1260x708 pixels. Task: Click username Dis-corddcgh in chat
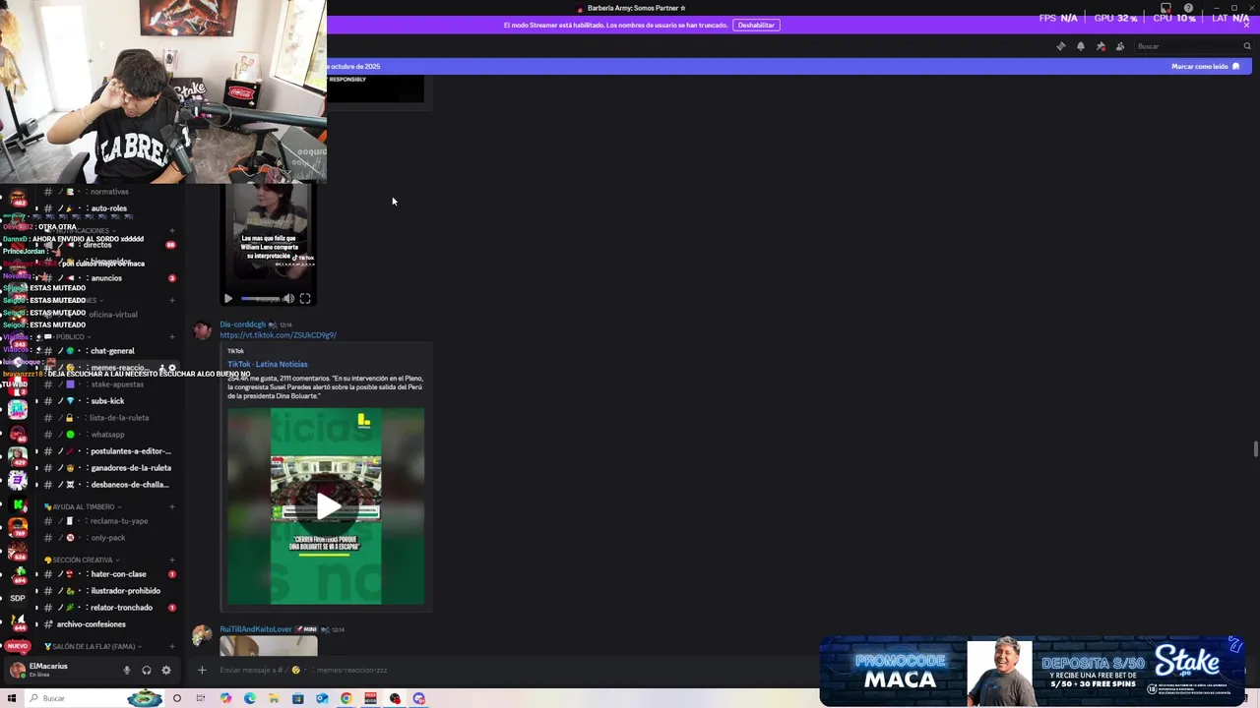click(x=242, y=324)
